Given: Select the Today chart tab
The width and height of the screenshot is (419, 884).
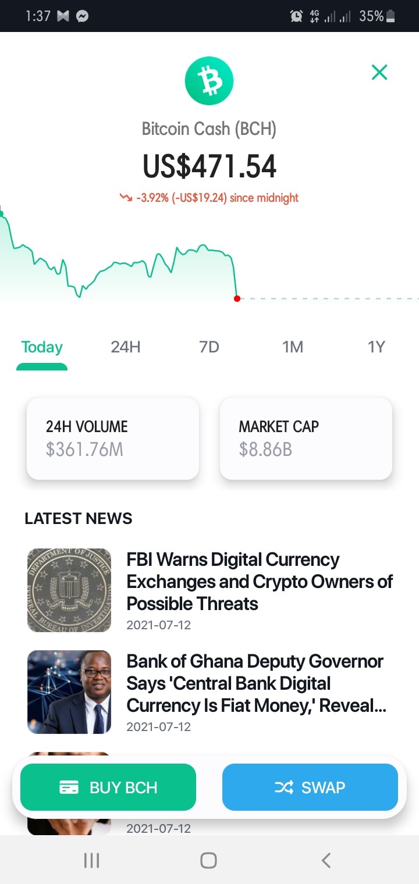Looking at the screenshot, I should (x=42, y=347).
